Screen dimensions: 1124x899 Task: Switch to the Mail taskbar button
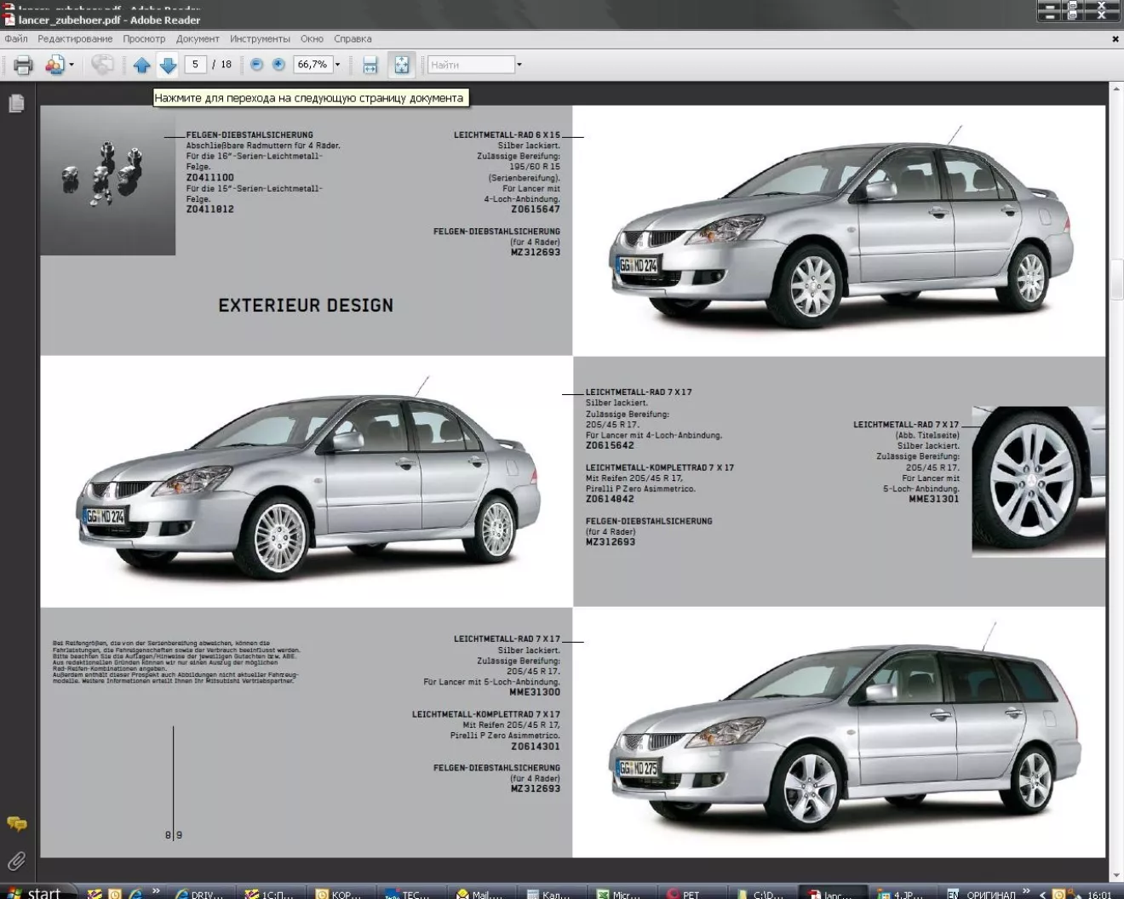point(477,894)
